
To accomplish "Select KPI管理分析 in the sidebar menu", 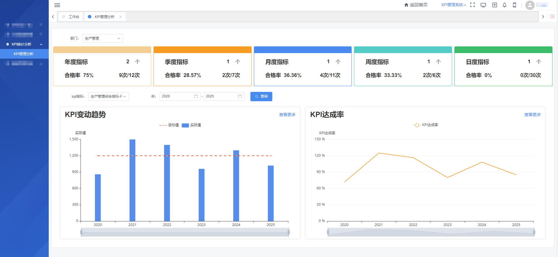I will click(x=24, y=54).
